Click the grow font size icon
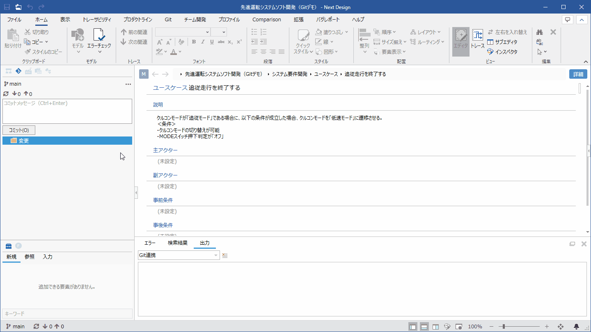 coord(160,42)
